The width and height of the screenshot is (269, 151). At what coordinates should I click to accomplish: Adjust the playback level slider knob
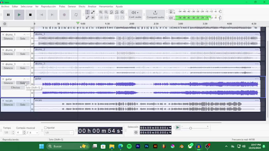tap(220, 18)
